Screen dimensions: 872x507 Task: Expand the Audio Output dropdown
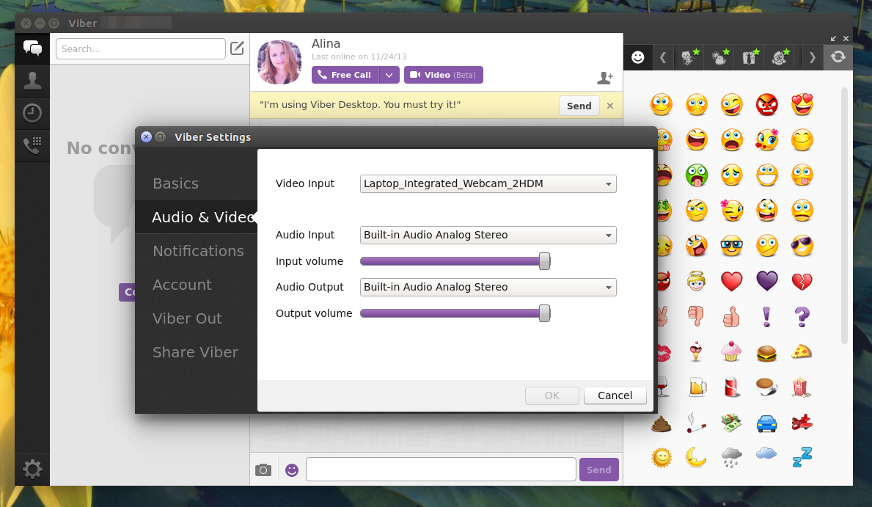tap(488, 287)
